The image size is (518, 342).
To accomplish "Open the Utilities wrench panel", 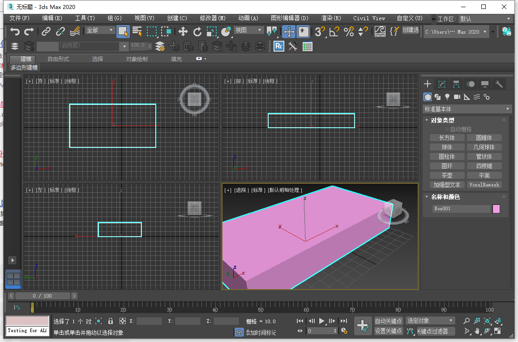I will [499, 84].
